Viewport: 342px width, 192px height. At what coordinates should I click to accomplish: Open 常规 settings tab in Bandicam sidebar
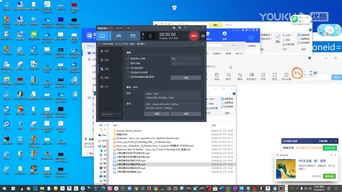tap(104, 60)
